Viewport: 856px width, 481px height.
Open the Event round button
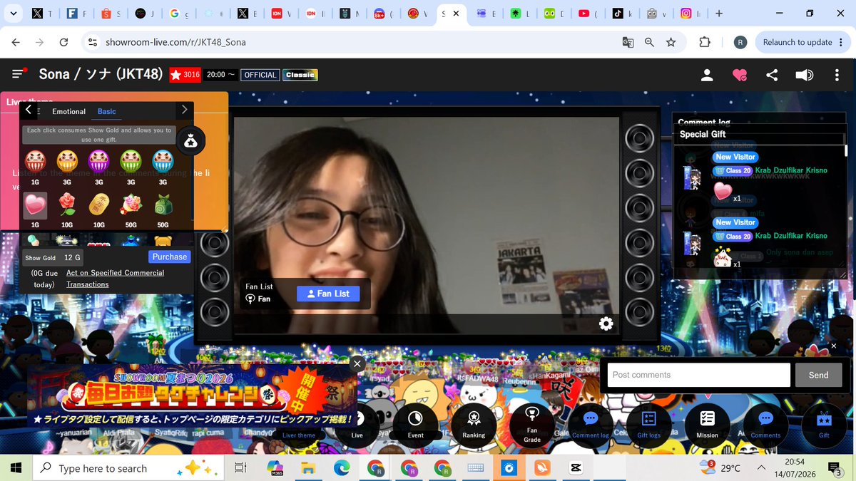point(415,425)
